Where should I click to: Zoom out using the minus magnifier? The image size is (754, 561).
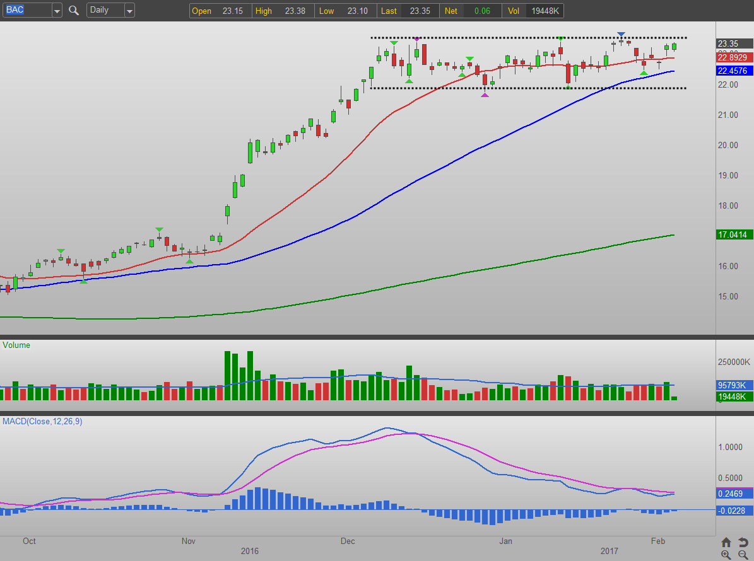point(743,555)
